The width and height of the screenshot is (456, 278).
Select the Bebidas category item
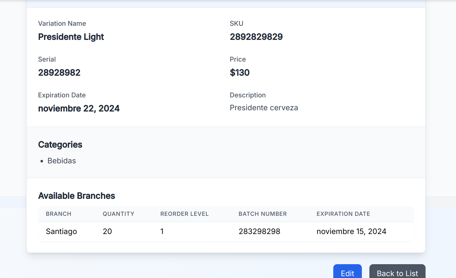pos(62,161)
